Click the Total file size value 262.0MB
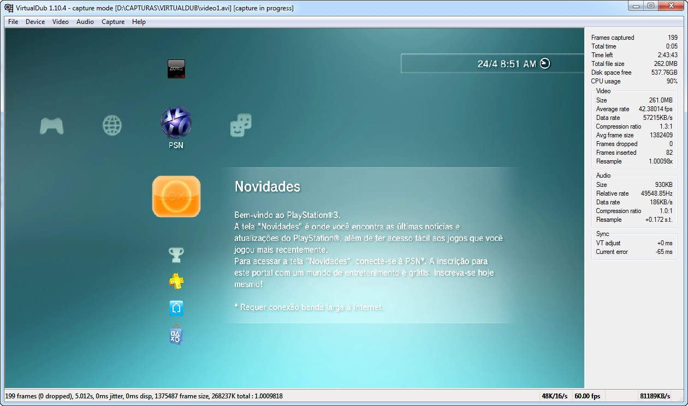This screenshot has height=406, width=688. coord(666,64)
